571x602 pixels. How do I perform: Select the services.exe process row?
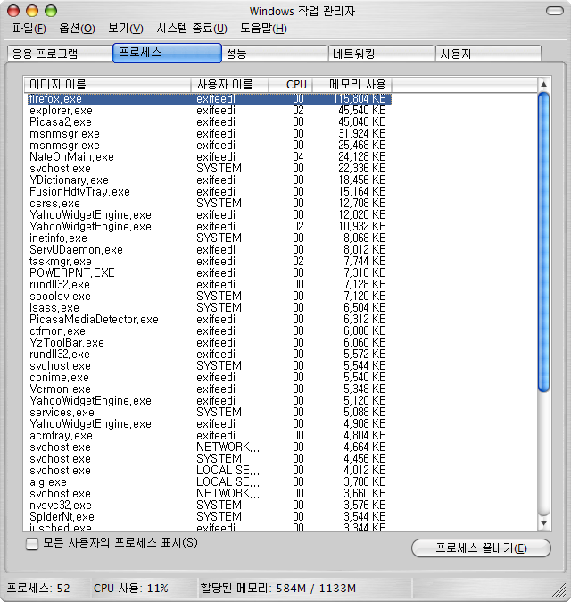click(x=210, y=413)
